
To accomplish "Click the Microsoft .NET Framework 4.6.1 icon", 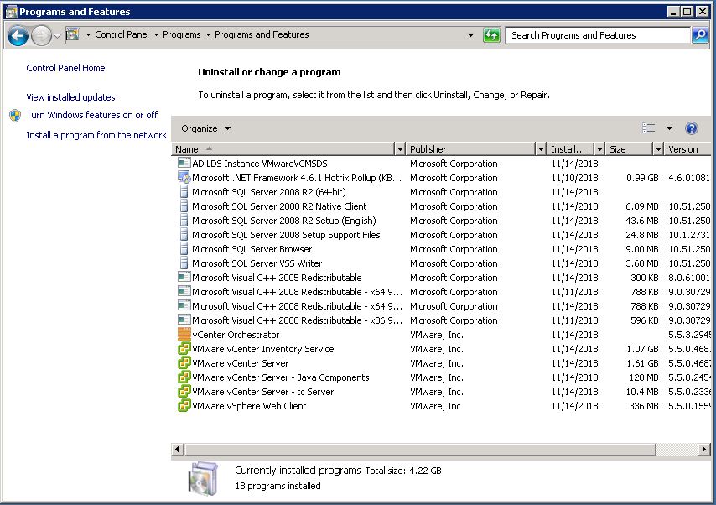I will [x=184, y=178].
